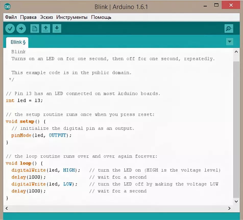
Task: Minimize the Arduino window
Action: pyautogui.click(x=205, y=6)
